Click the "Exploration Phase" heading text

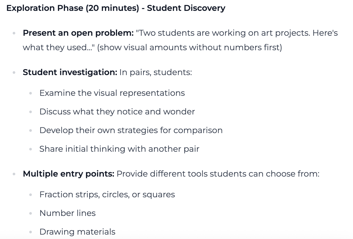(45, 8)
